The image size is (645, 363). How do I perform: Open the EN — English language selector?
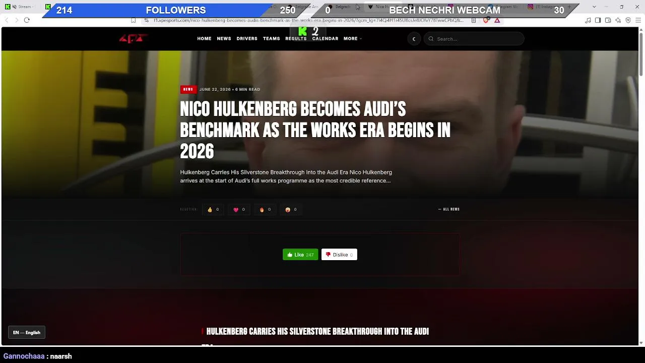pos(27,333)
